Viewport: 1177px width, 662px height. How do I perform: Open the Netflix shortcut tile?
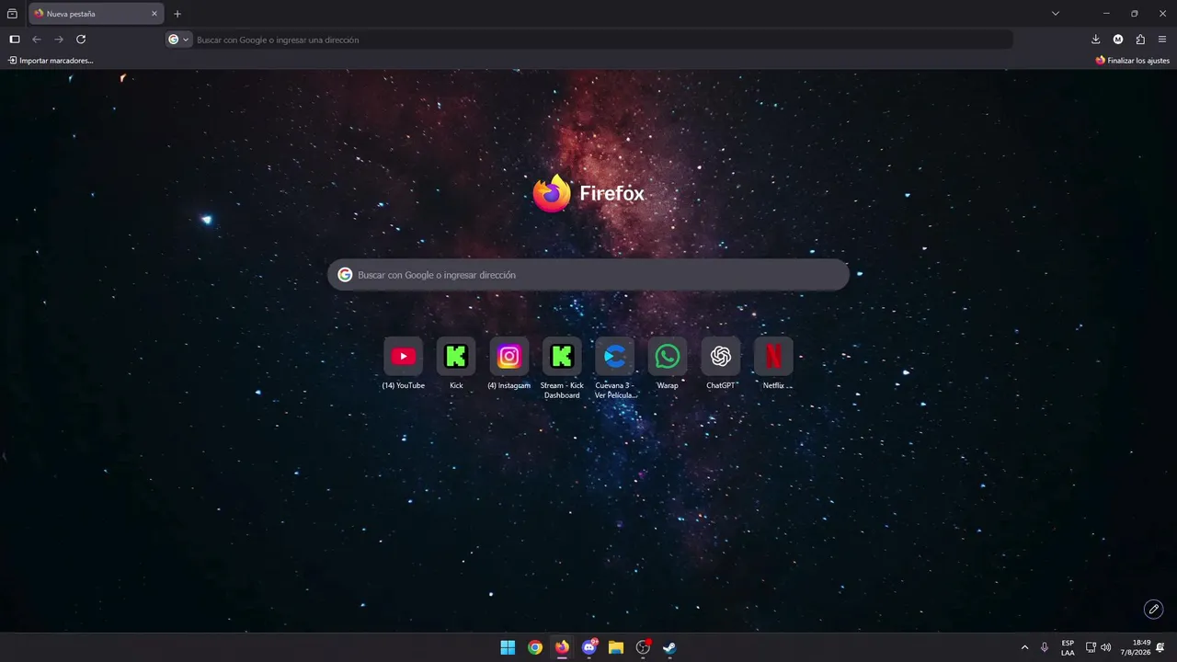point(773,357)
